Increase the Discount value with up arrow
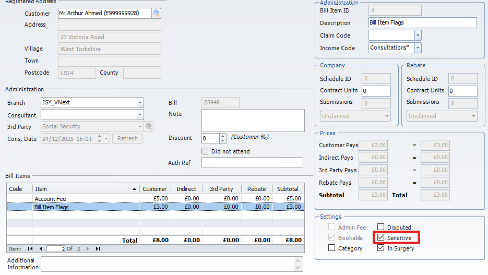The width and height of the screenshot is (488, 275). point(223,136)
